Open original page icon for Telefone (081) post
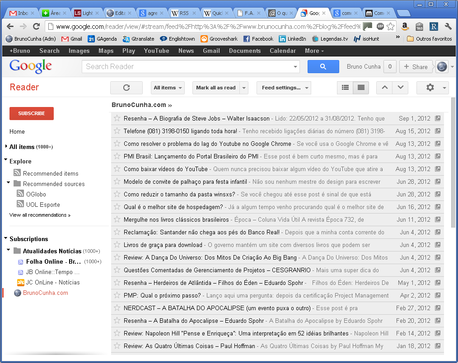Image resolution: width=458 pixels, height=363 pixels. [x=438, y=131]
